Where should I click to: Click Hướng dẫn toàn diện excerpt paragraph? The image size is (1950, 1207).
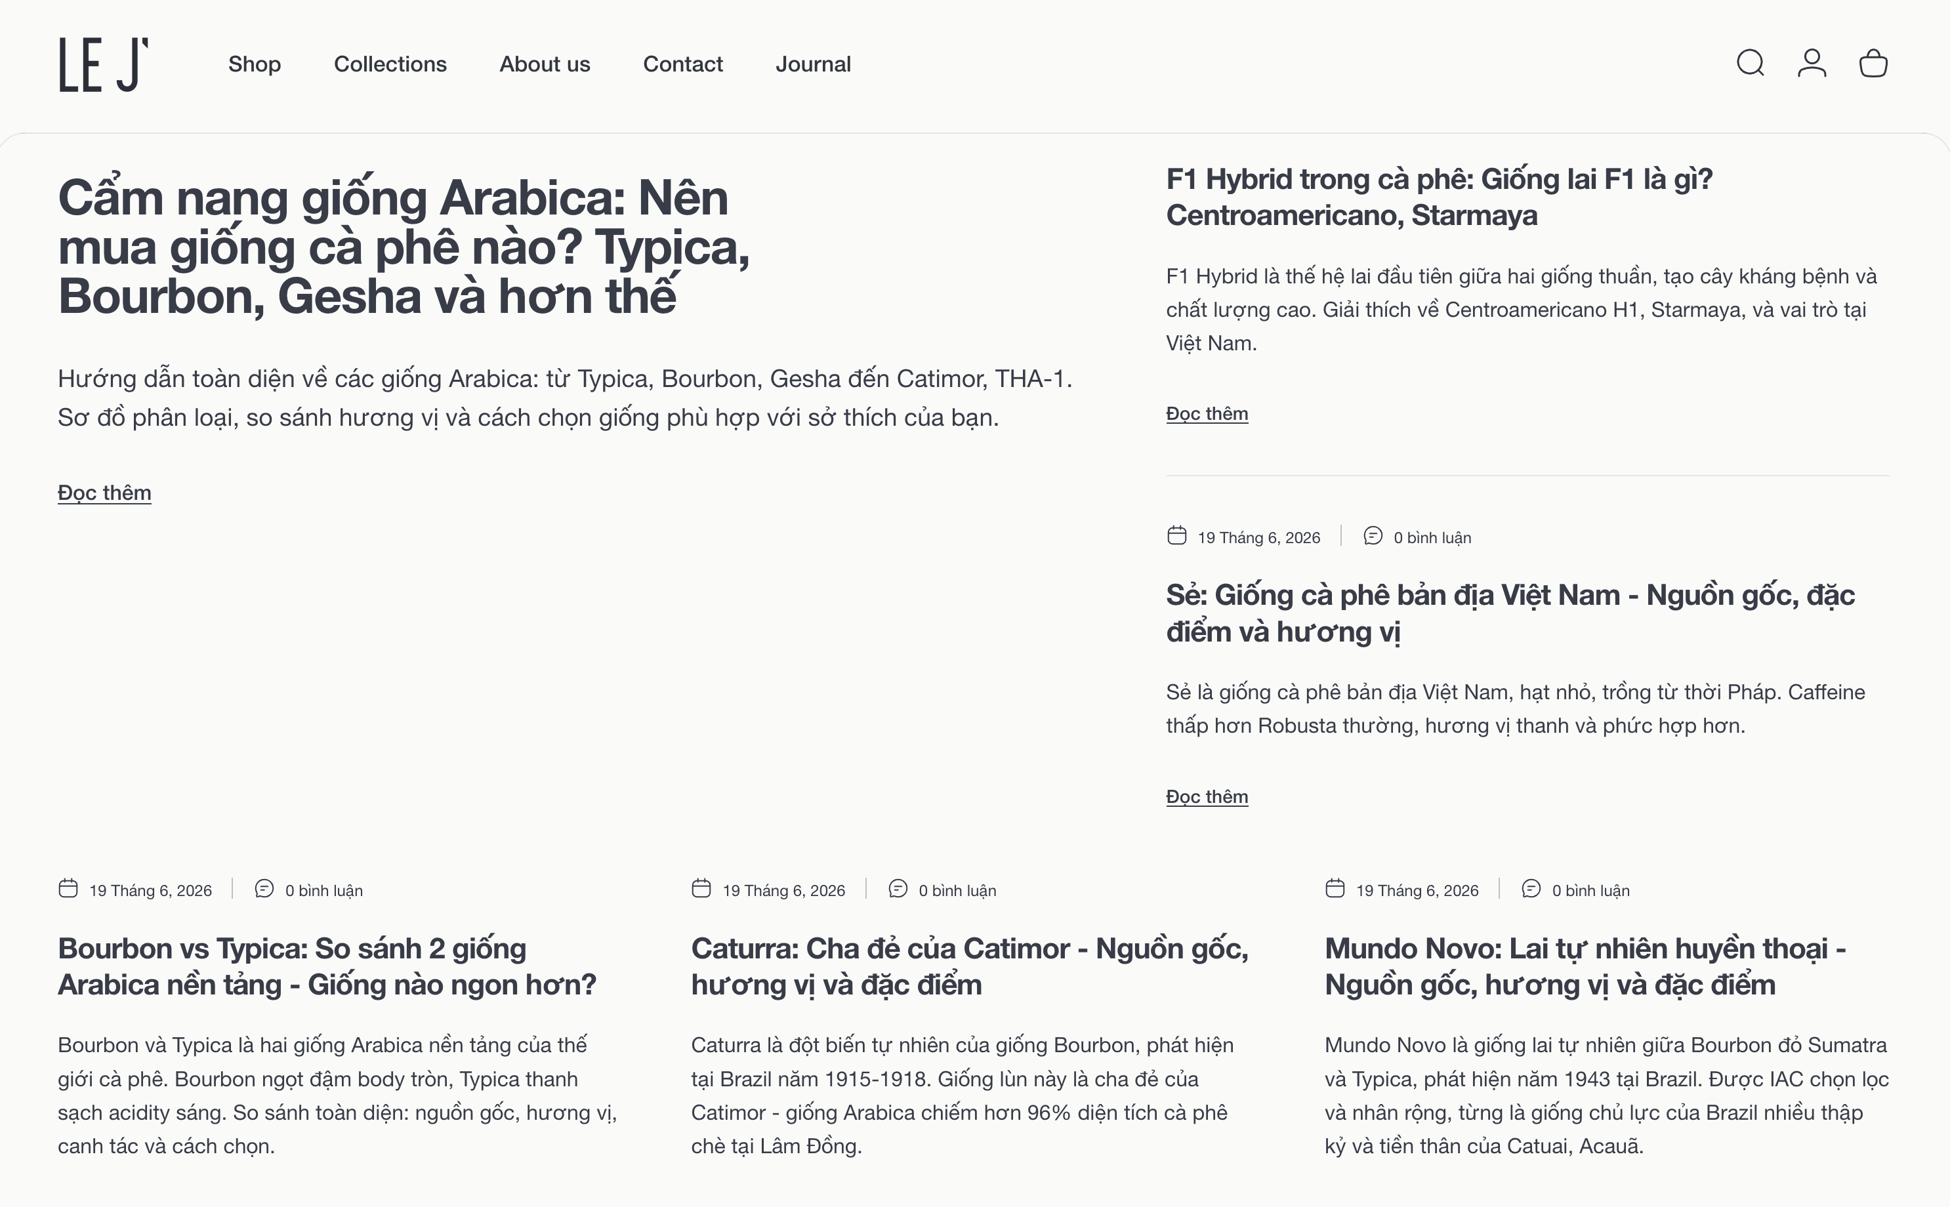click(x=565, y=398)
